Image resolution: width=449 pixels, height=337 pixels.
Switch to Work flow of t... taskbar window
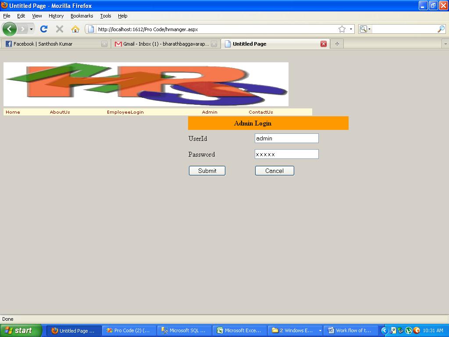tap(351, 330)
